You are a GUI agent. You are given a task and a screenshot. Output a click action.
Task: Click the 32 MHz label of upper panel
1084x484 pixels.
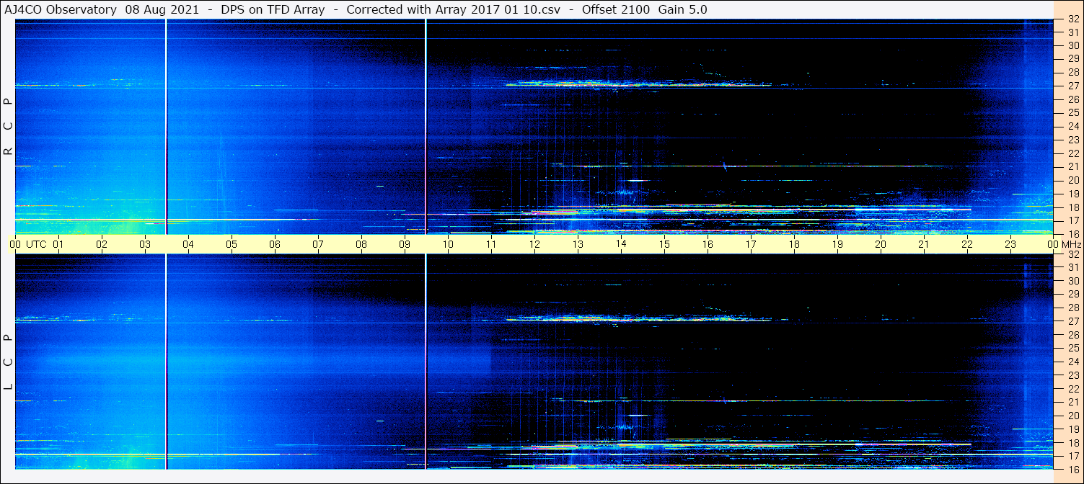tap(1072, 19)
